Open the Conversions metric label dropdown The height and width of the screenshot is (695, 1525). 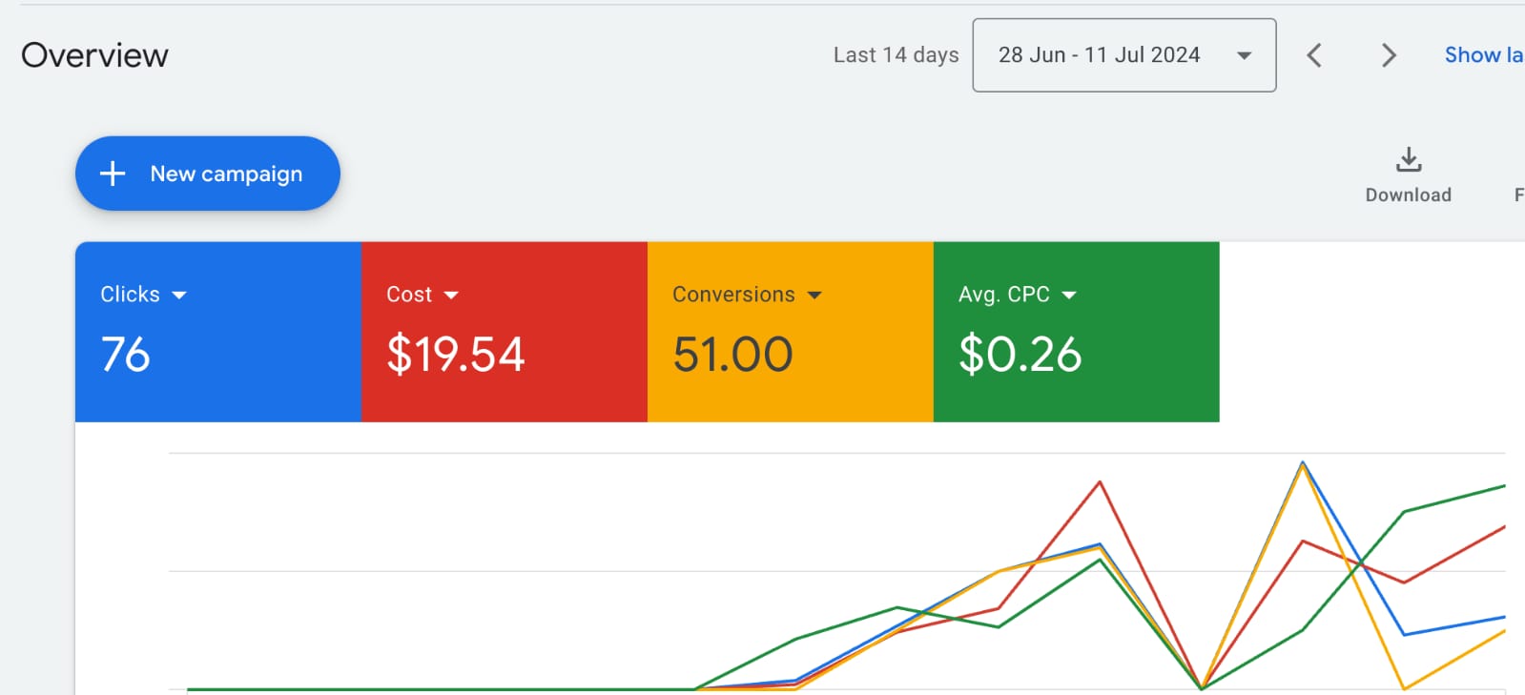click(733, 295)
